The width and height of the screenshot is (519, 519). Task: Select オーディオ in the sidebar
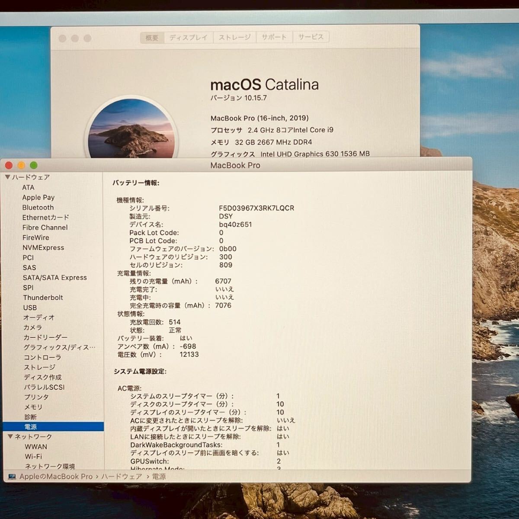tap(39, 317)
